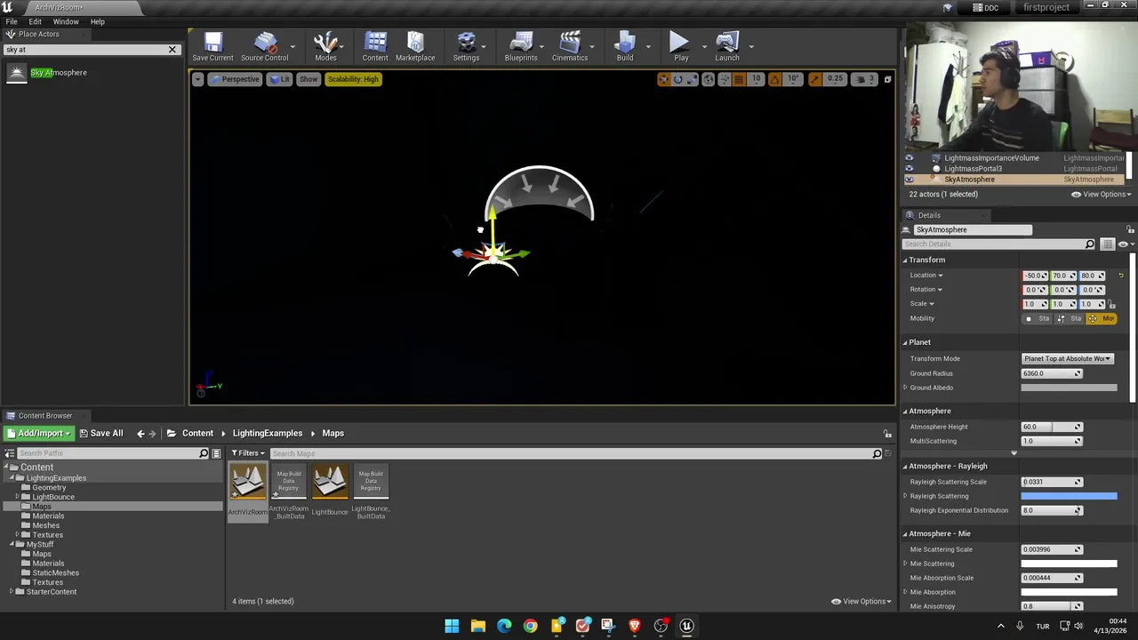Toggle visibility of SkyAtmosphere actor
The image size is (1138, 640).
[x=909, y=180]
